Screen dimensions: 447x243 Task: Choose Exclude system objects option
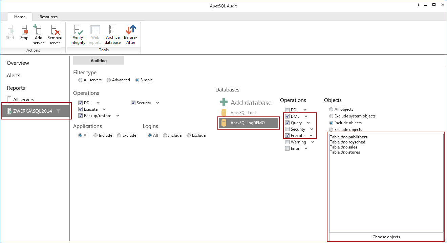(x=331, y=116)
